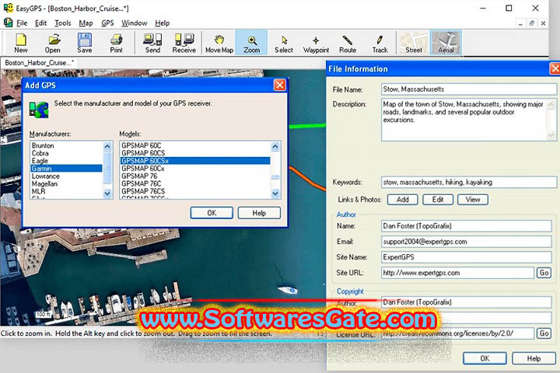The height and width of the screenshot is (373, 560).
Task: Open a file with the Open toolbar icon
Action: (53, 43)
